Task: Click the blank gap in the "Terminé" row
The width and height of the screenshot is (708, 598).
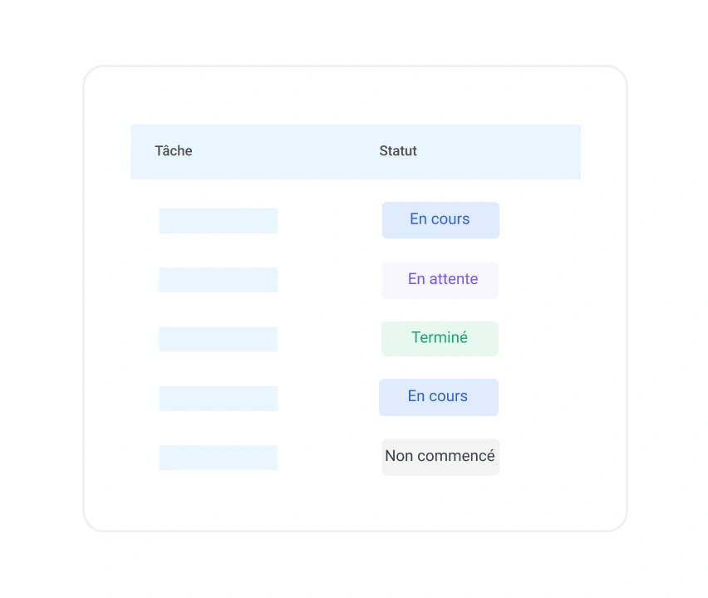Action: tap(329, 339)
